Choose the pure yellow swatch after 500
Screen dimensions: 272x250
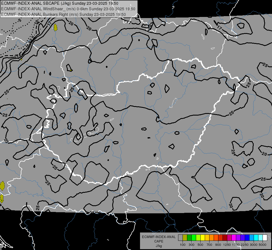click(x=203, y=238)
